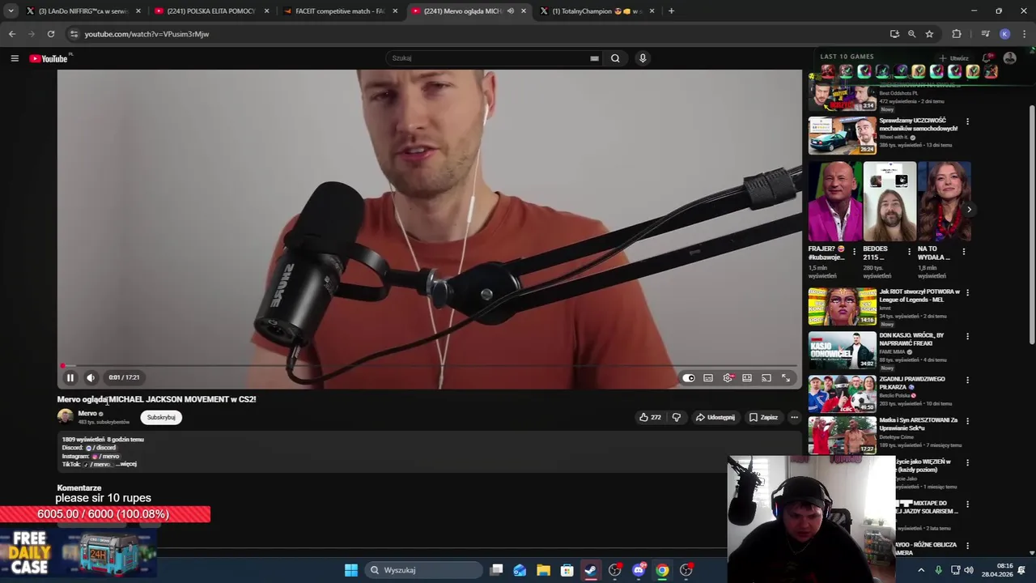Open the more actions menu under the video
This screenshot has height=583, width=1036.
click(794, 417)
